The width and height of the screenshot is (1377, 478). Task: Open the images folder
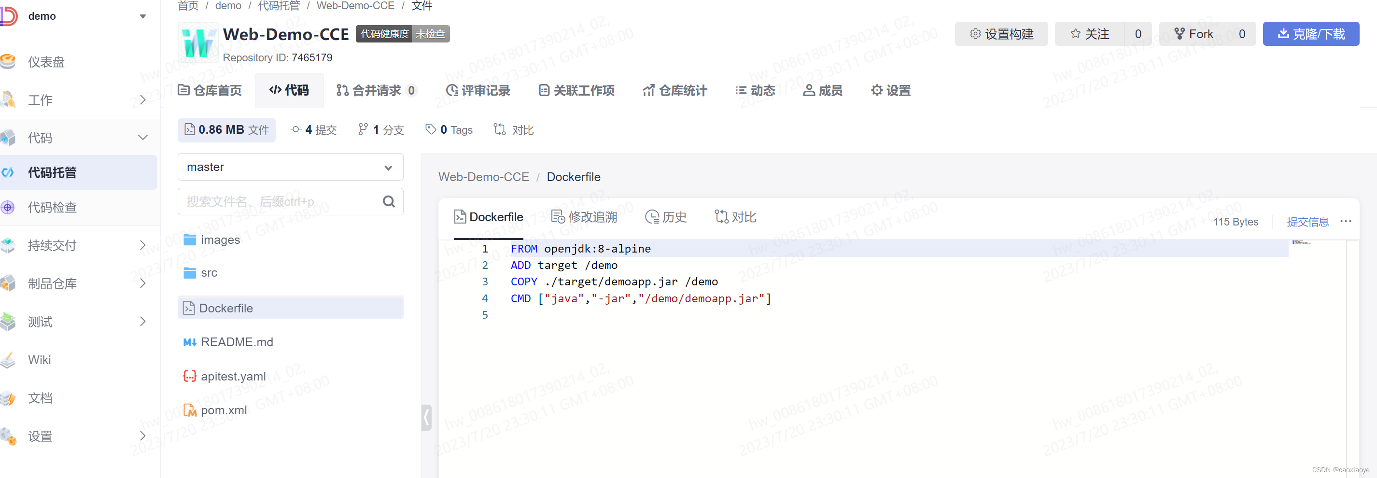pos(211,239)
